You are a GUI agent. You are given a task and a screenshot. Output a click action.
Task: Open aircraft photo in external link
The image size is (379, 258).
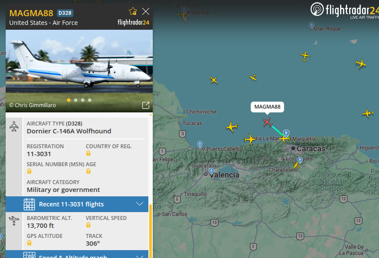(146, 105)
